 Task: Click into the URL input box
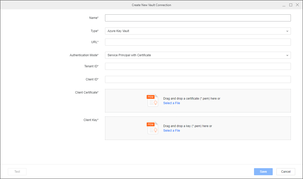point(198,42)
